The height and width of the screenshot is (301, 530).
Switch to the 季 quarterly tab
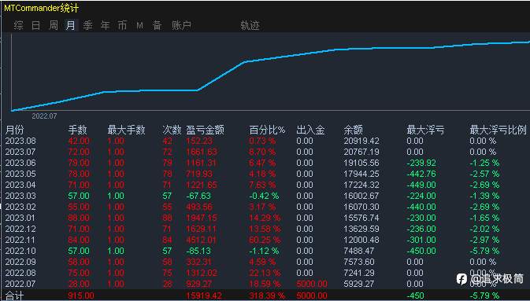pos(88,25)
